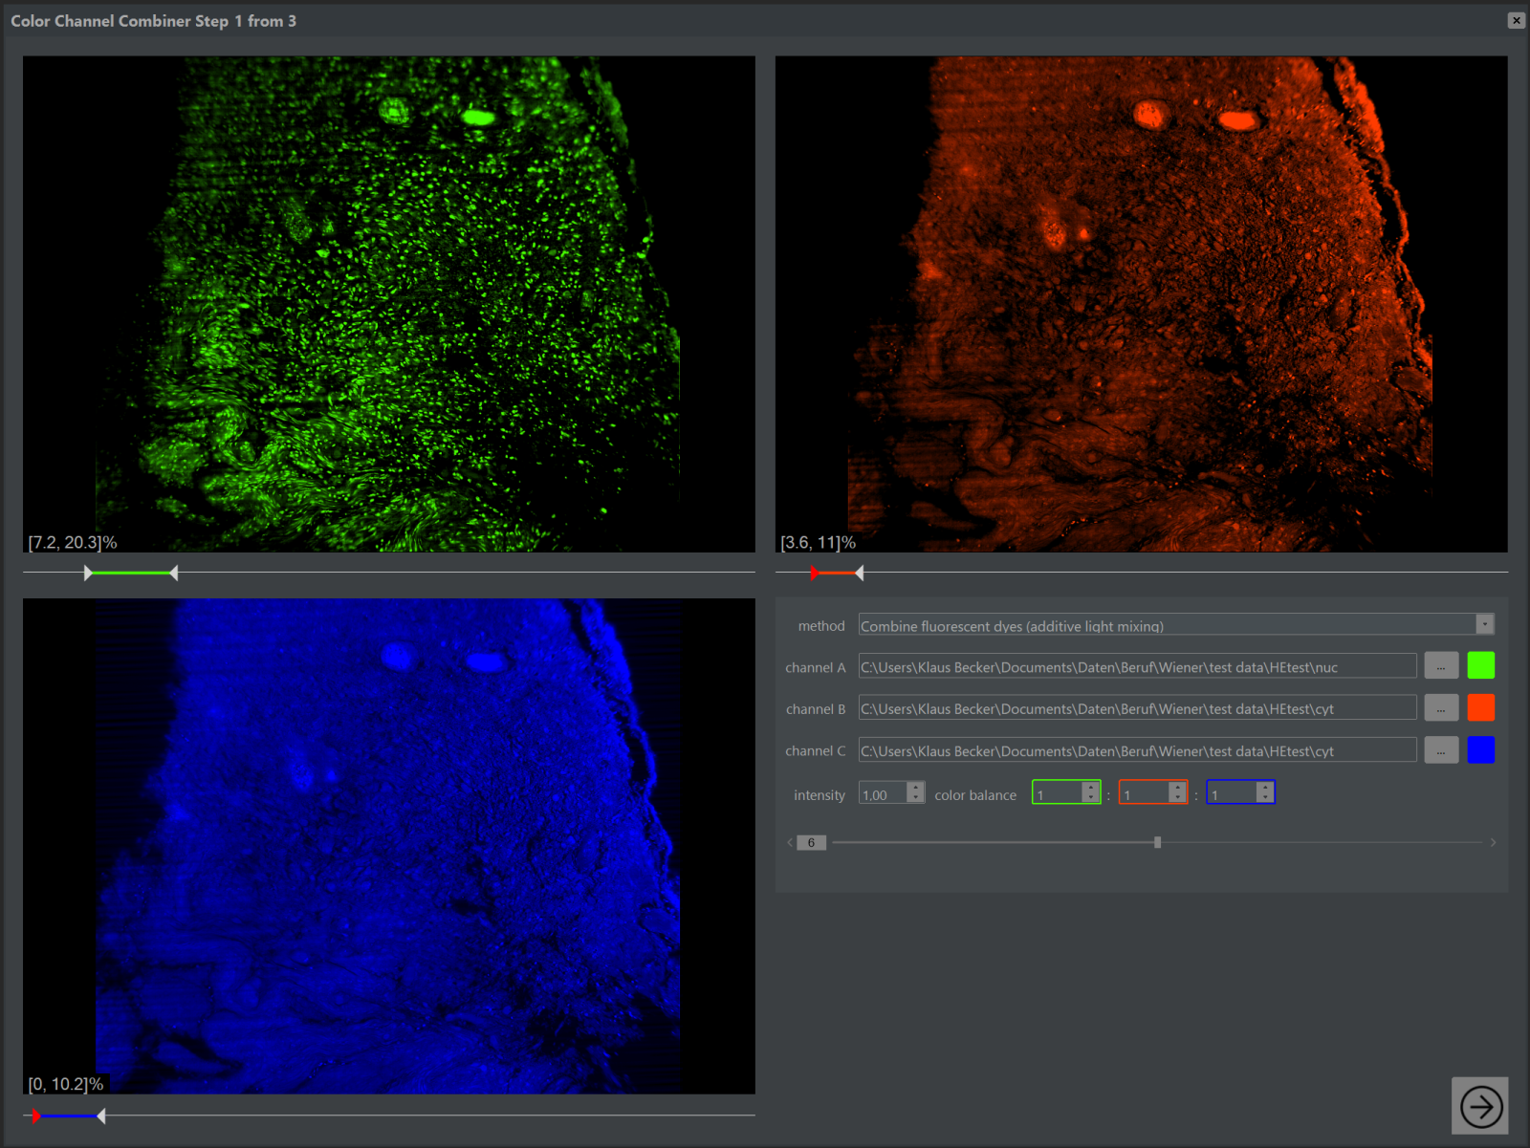Open the channel A green color swatch

point(1480,666)
